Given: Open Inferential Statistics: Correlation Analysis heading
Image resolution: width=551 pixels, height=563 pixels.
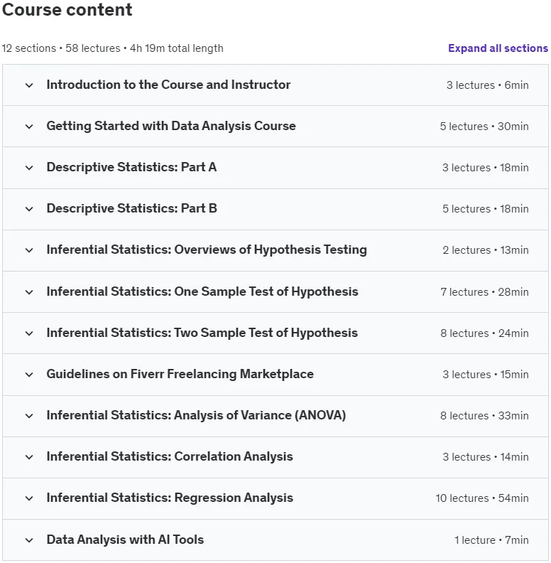Looking at the screenshot, I should (170, 456).
